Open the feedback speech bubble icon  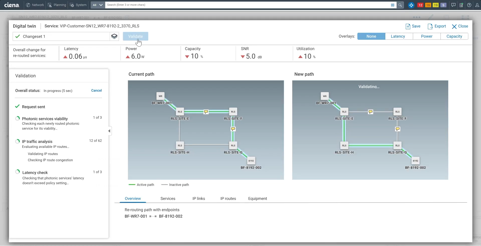click(453, 5)
